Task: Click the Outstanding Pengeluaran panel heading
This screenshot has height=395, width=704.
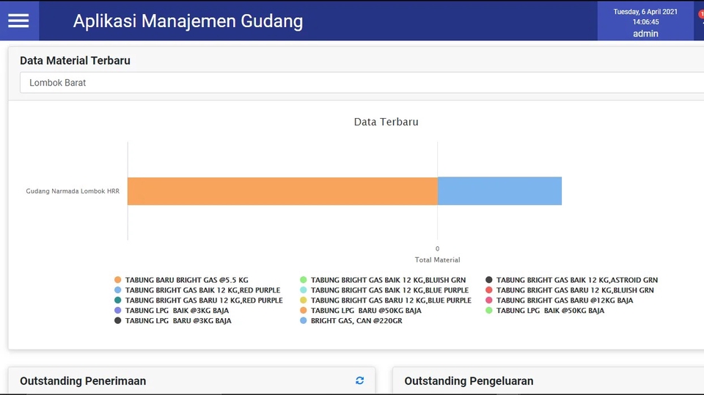Action: (469, 381)
